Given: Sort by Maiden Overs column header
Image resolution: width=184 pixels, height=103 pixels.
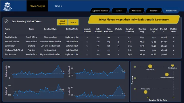Looking at the screenshot, I should tap(174, 30).
